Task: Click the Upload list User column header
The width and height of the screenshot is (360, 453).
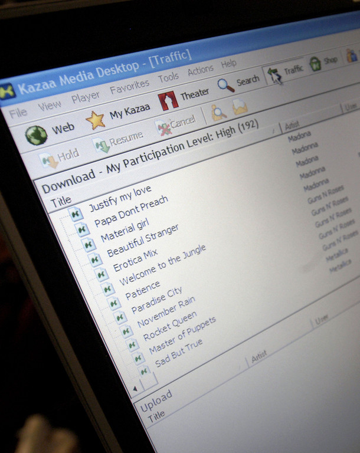Action: click(x=322, y=320)
